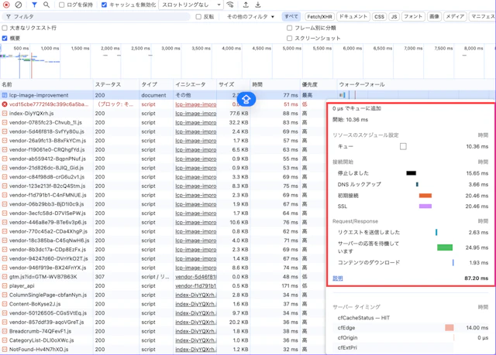
Task: Sort by タイプ column header
Action: pos(157,84)
